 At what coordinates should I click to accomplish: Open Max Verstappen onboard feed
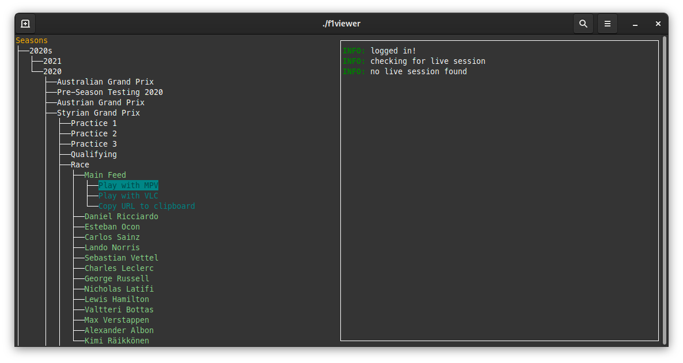point(117,320)
